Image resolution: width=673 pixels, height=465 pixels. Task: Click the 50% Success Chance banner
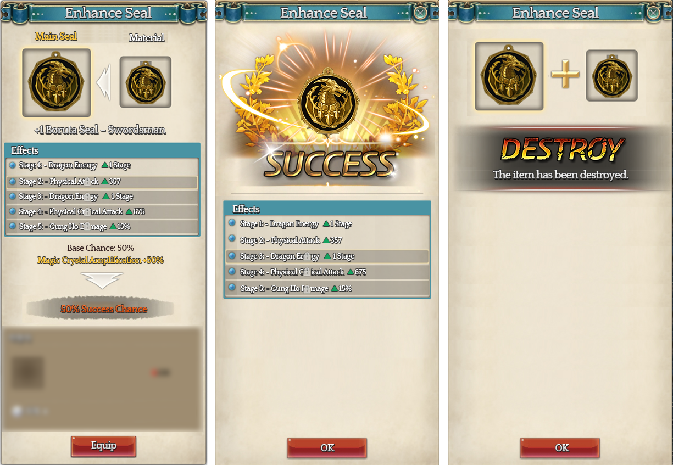[x=104, y=309]
